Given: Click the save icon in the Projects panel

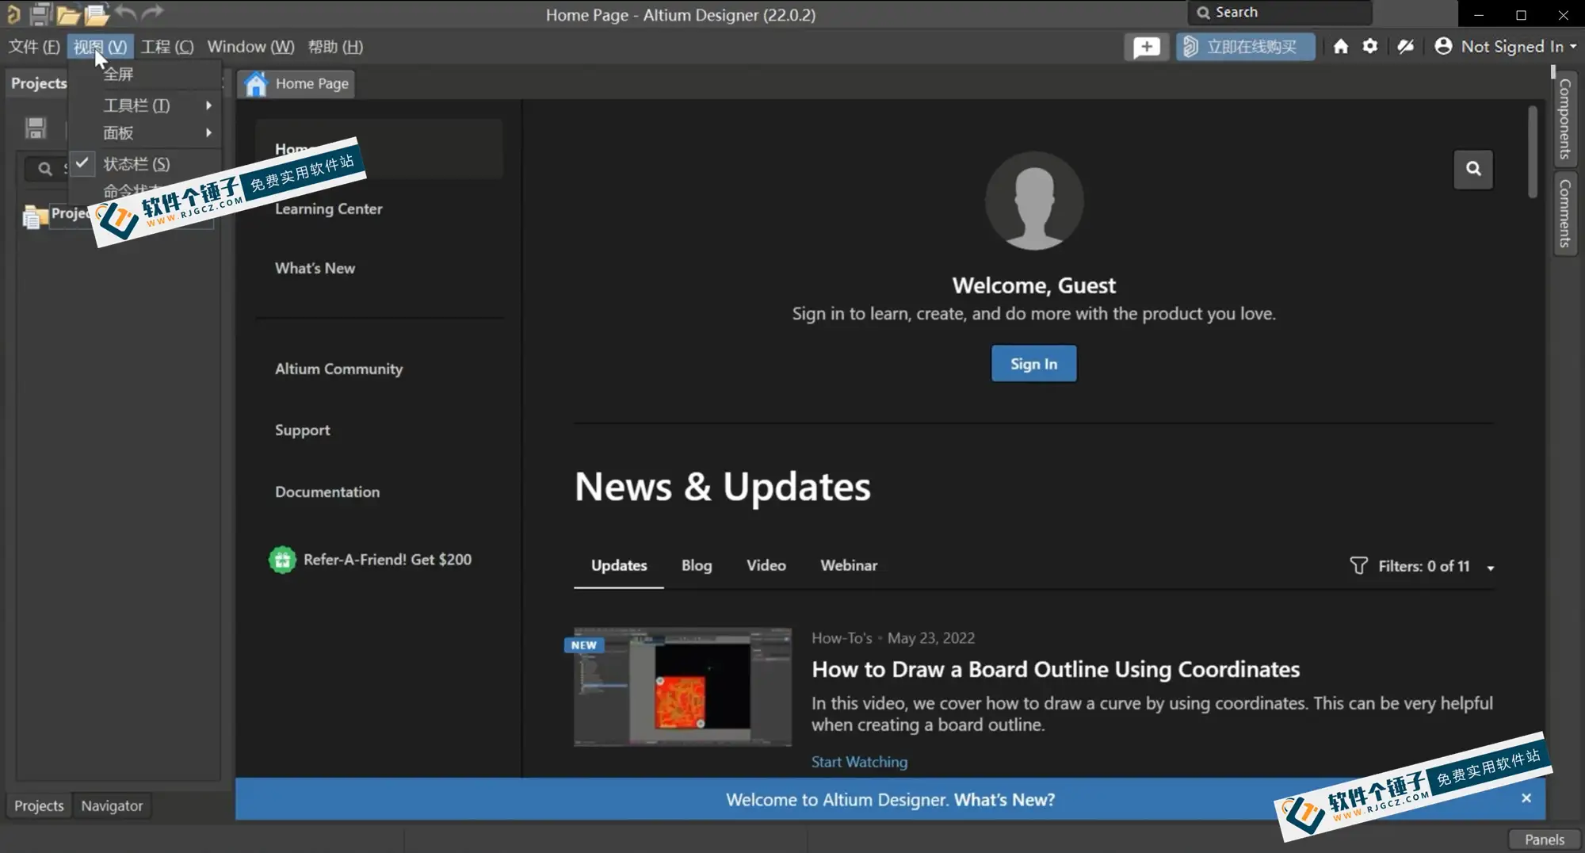Looking at the screenshot, I should pyautogui.click(x=36, y=128).
